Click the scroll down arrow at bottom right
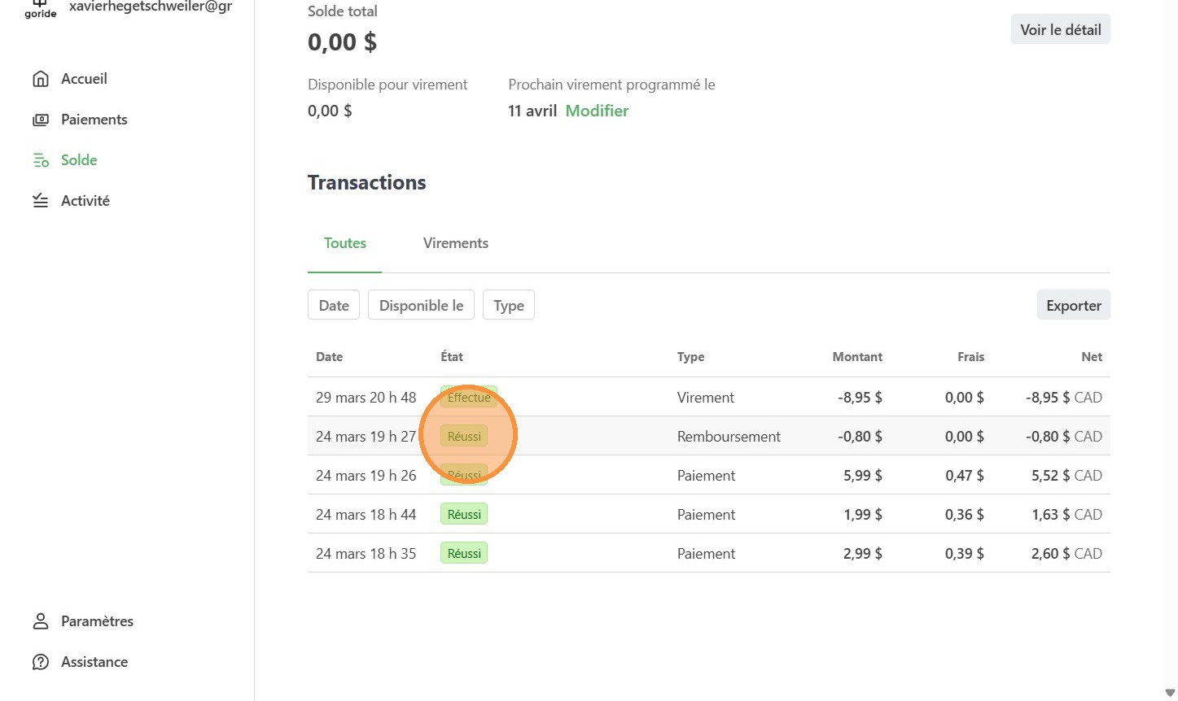Screen dimensions: 1178x701 (x=1171, y=693)
